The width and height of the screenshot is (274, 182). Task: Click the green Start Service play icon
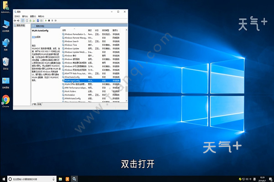pyautogui.click(x=46, y=20)
